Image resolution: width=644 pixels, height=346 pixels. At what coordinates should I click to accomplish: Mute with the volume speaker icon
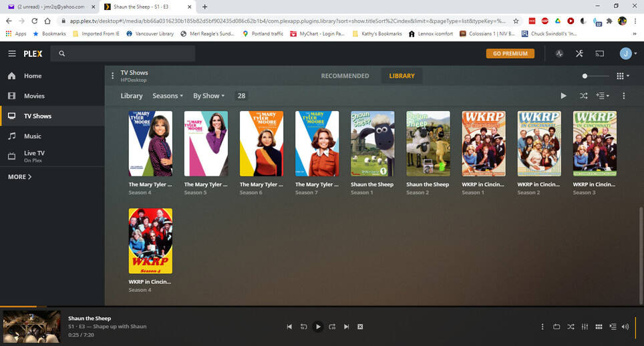625,327
